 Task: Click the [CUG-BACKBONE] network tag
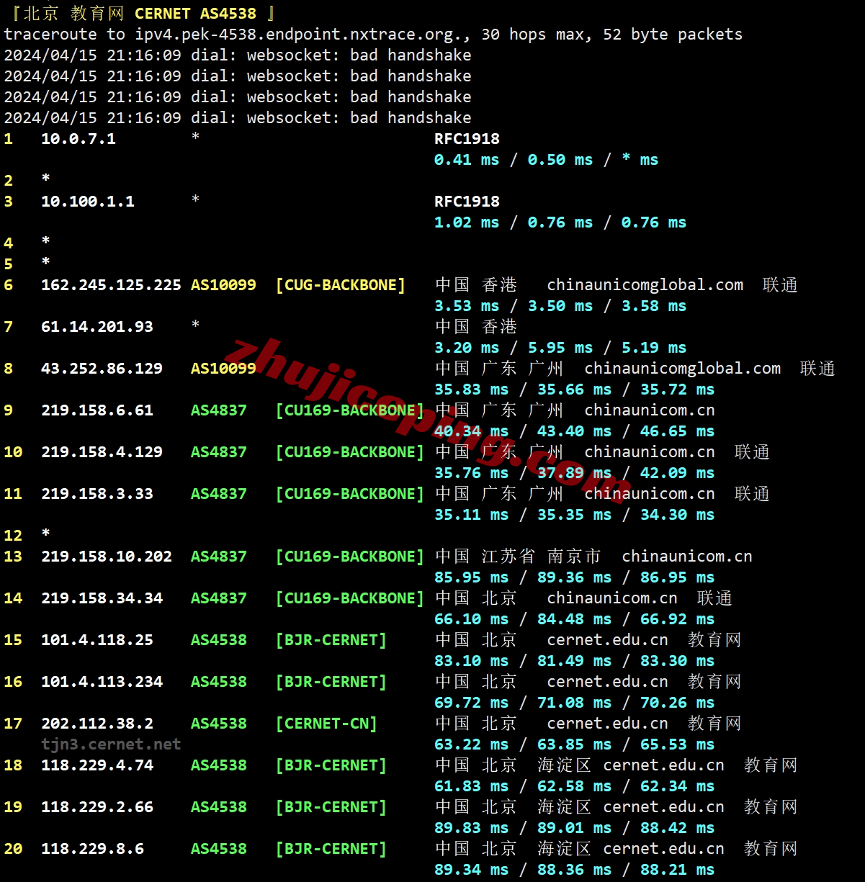tap(341, 285)
